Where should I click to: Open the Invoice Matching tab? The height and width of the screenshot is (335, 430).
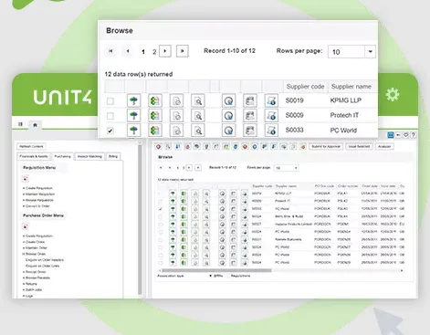click(89, 156)
